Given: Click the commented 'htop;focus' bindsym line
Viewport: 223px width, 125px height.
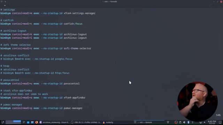Looking at the screenshot, I should click(35, 73).
